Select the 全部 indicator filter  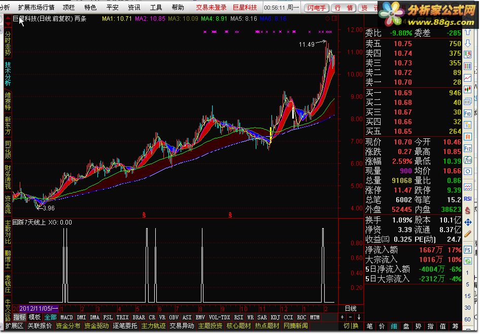point(51,317)
